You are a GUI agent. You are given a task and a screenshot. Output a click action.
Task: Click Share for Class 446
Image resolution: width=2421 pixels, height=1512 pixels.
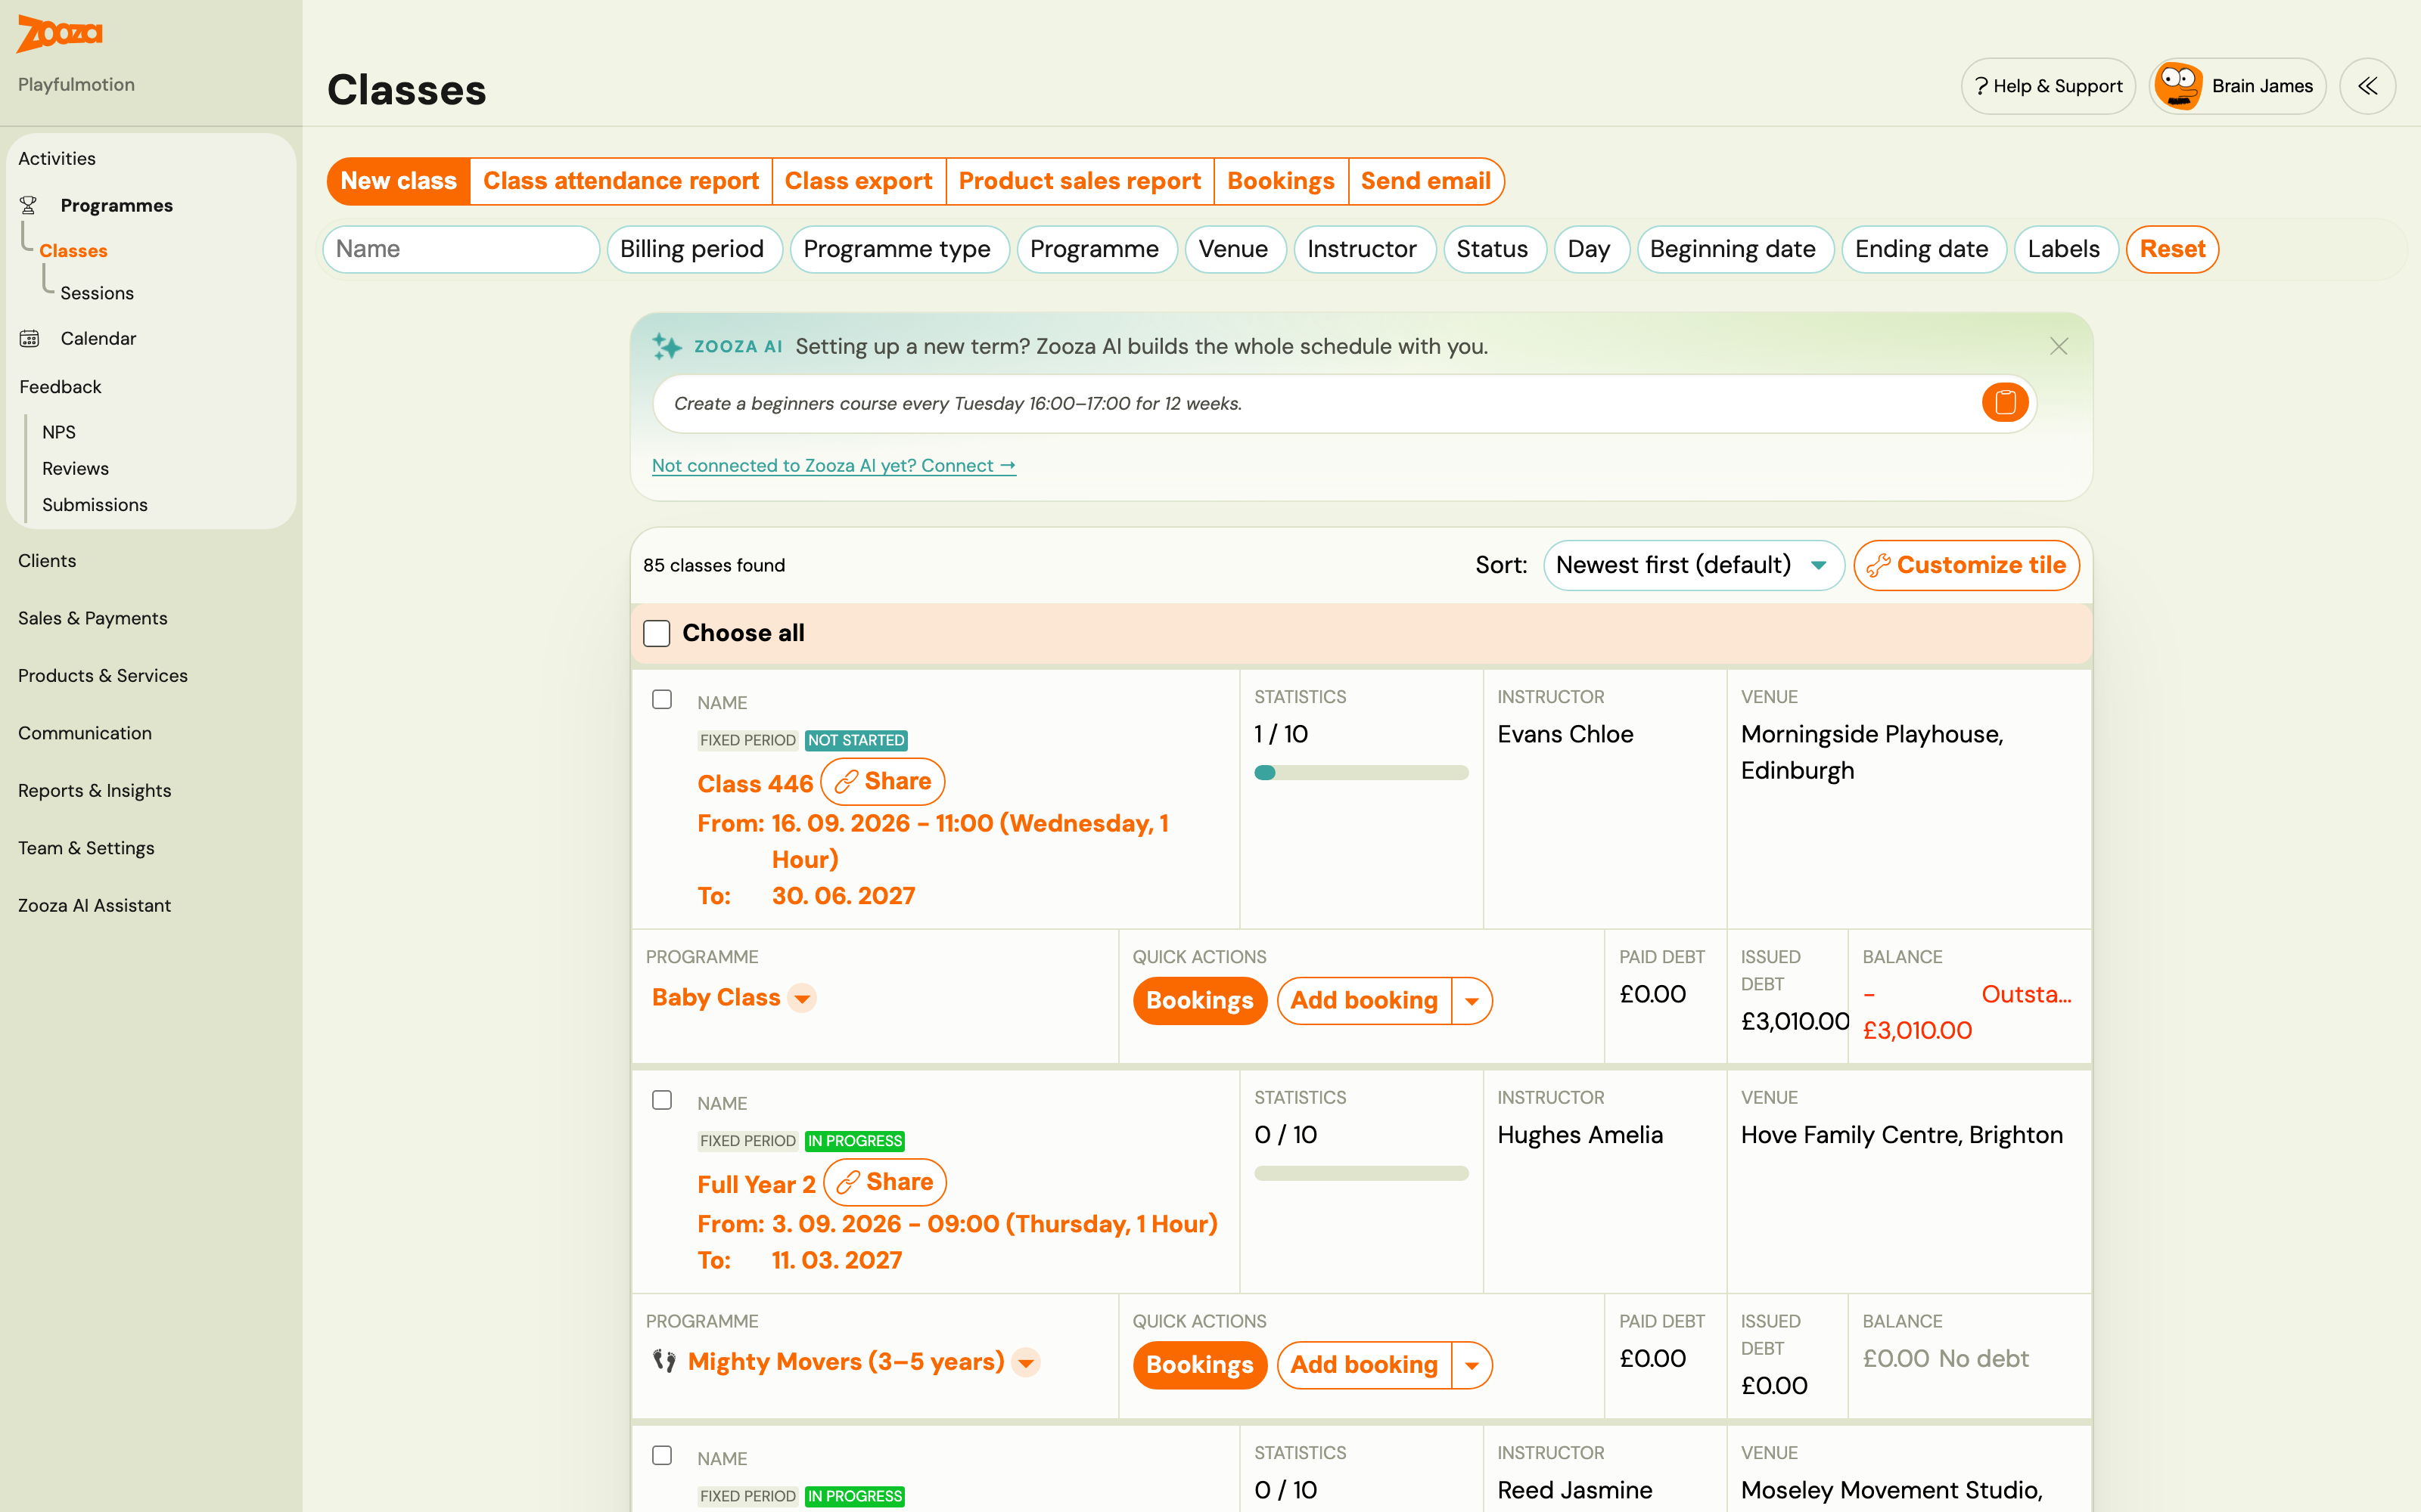pyautogui.click(x=882, y=781)
